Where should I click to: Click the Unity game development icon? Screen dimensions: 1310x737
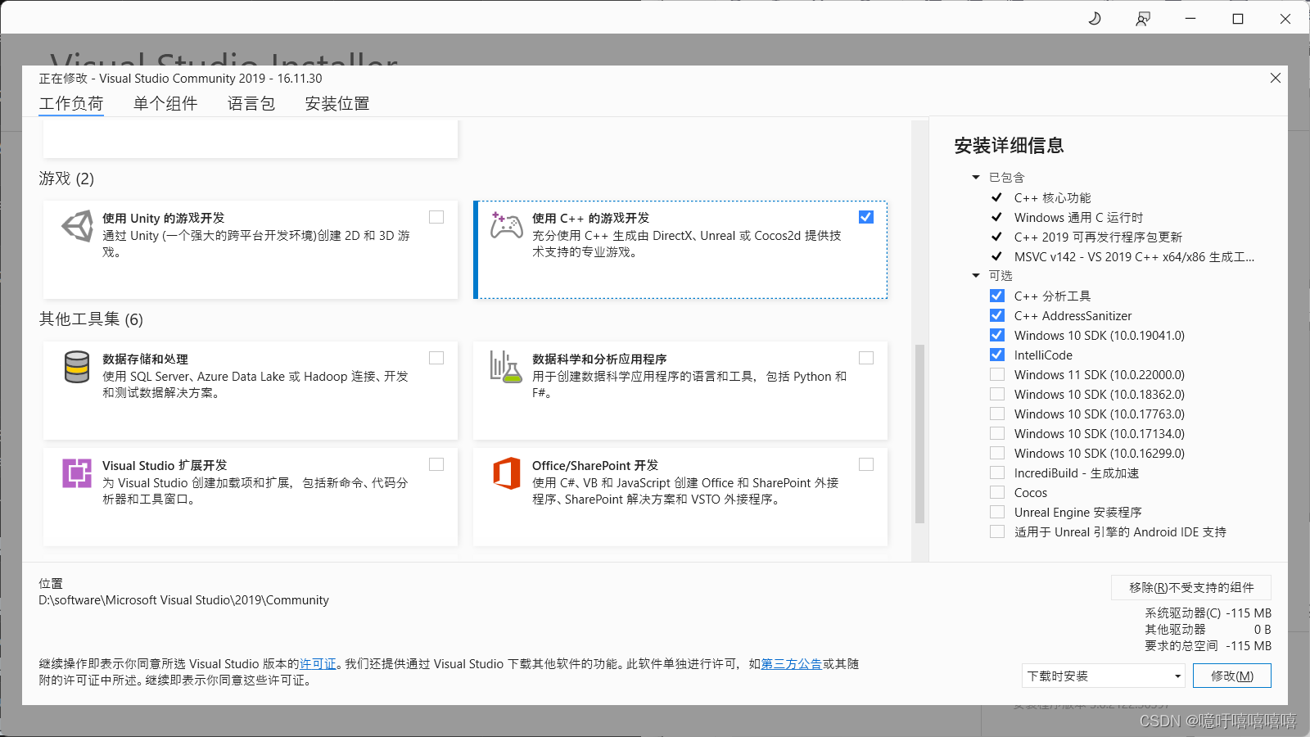78,226
